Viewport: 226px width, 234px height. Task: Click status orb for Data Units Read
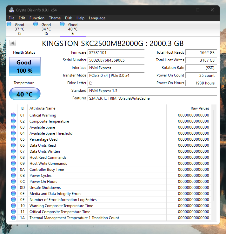13,145
